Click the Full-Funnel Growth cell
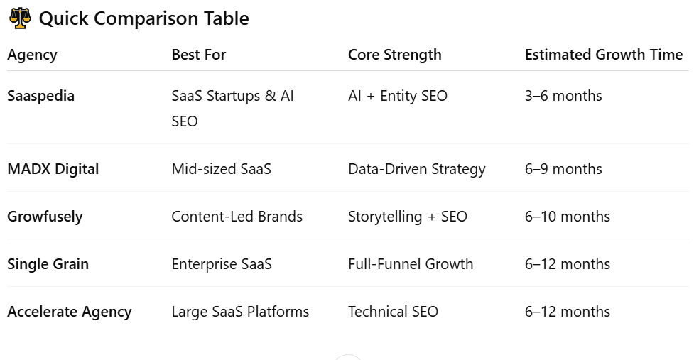This screenshot has height=360, width=694. 410,264
